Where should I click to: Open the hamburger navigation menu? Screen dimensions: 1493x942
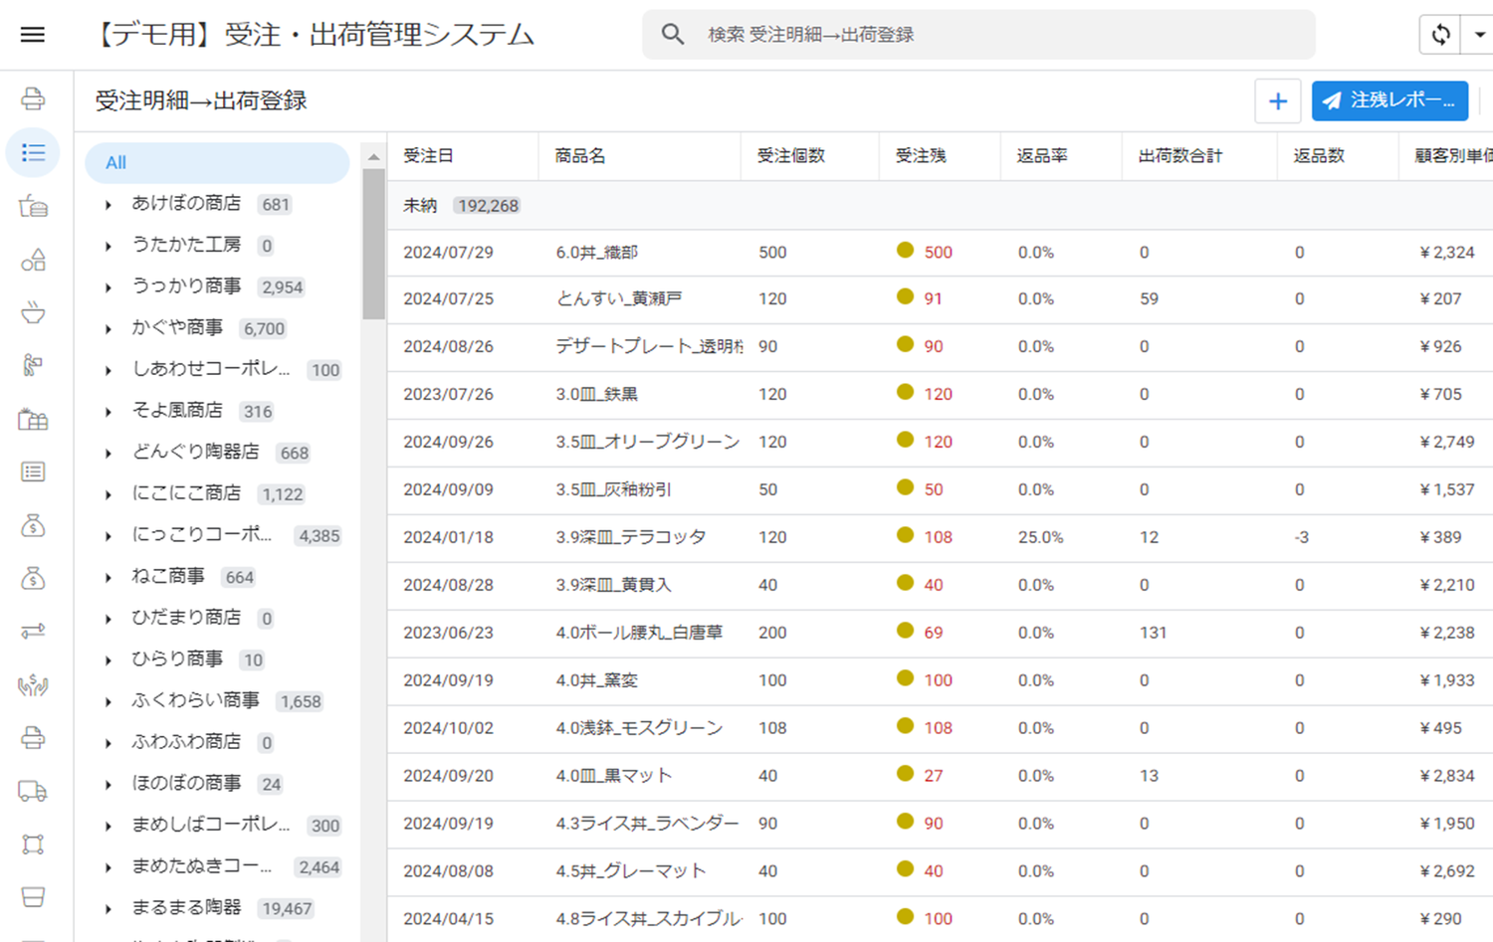pos(33,35)
